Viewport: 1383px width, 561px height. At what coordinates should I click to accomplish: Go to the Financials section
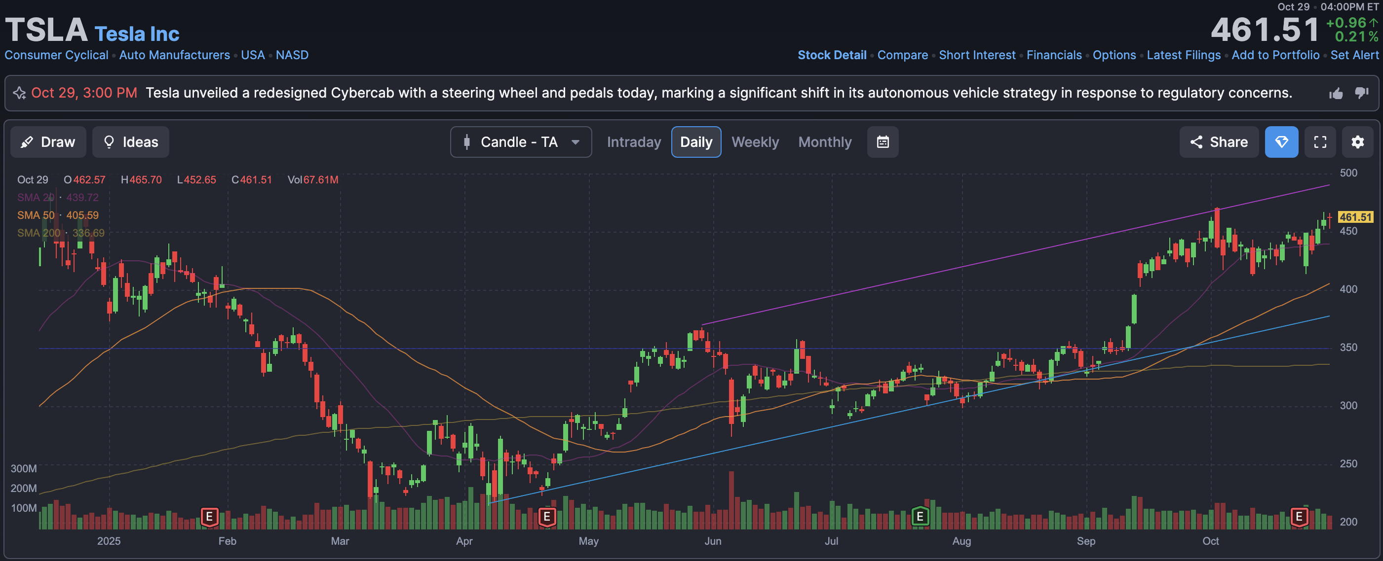coord(1053,55)
